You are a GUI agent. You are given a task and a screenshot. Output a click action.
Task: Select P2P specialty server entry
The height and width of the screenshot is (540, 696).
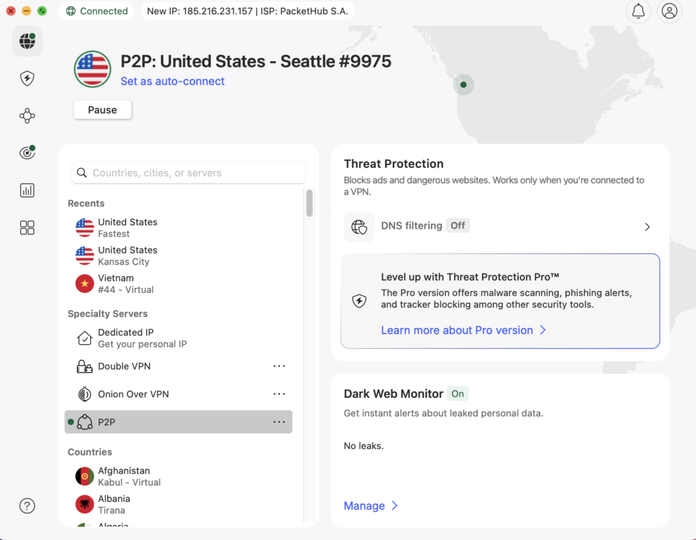[107, 422]
